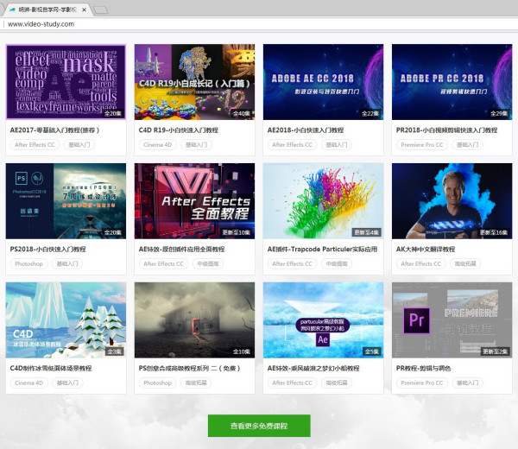Click Photoshop tag under PS创意合成 course
Screen dimensions: 518x449
[x=158, y=383]
